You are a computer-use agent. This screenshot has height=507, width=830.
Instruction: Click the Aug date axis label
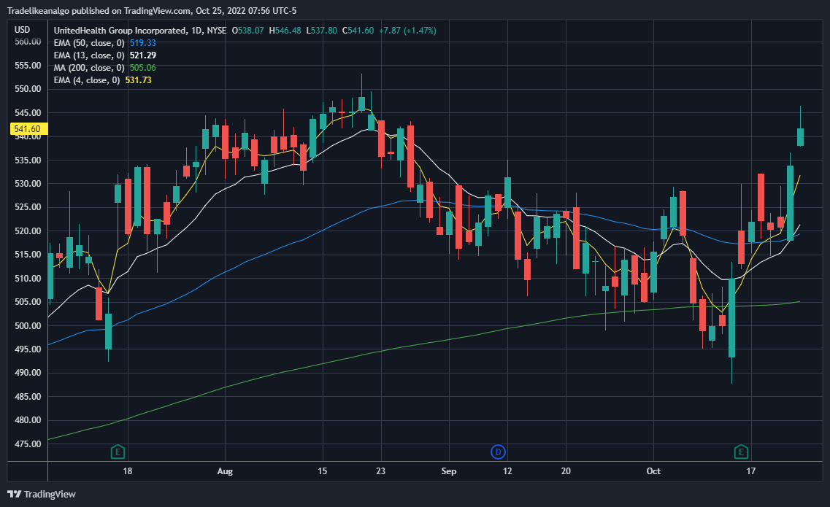pyautogui.click(x=225, y=471)
